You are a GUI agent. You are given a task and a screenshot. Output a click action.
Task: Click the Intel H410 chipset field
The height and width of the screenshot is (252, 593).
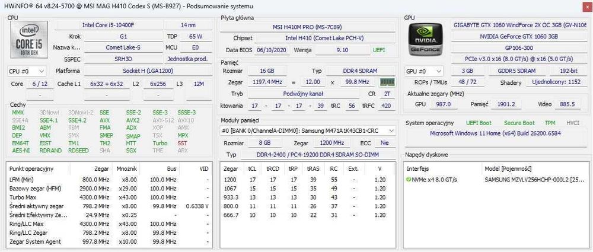(x=325, y=38)
